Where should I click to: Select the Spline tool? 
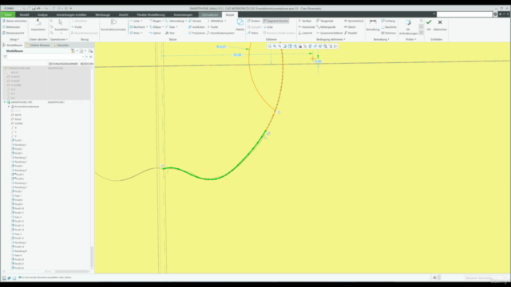point(155,33)
